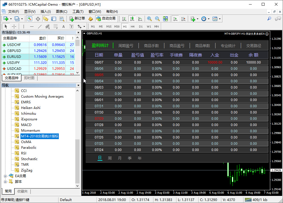Toggle the 自动交易 auto trading button

coord(106,18)
